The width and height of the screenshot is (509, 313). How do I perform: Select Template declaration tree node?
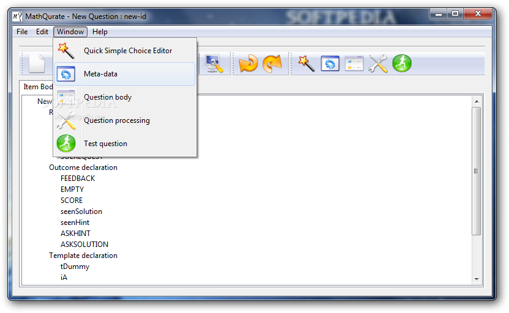click(83, 256)
